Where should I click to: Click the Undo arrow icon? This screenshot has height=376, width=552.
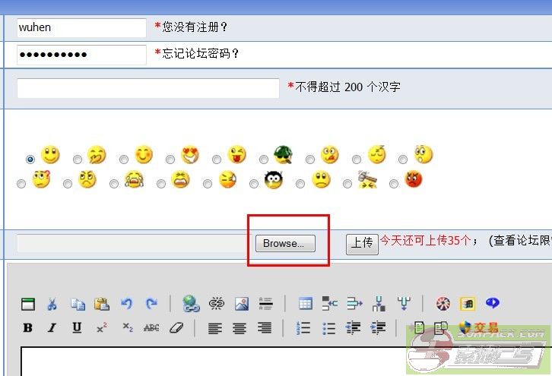click(x=126, y=304)
